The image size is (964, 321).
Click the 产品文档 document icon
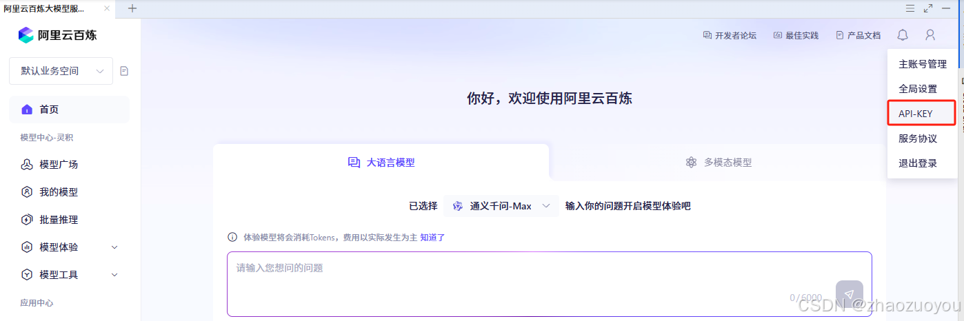[x=840, y=35]
